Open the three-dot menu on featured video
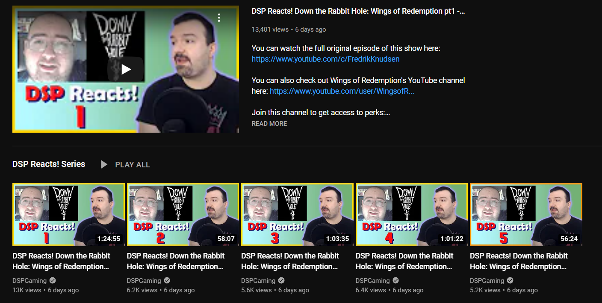This screenshot has height=303, width=602. (219, 18)
